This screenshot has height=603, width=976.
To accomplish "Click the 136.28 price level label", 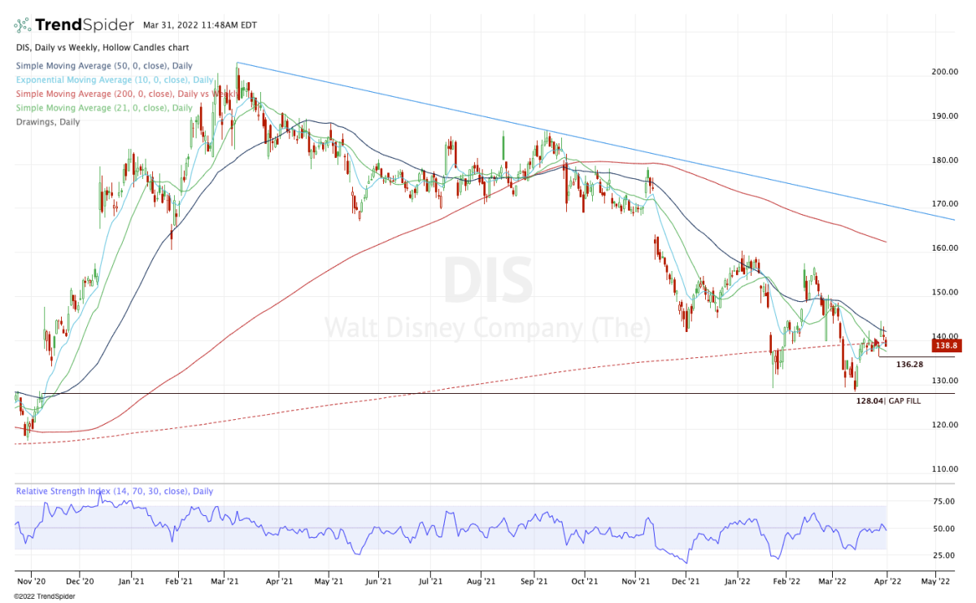I will (909, 364).
